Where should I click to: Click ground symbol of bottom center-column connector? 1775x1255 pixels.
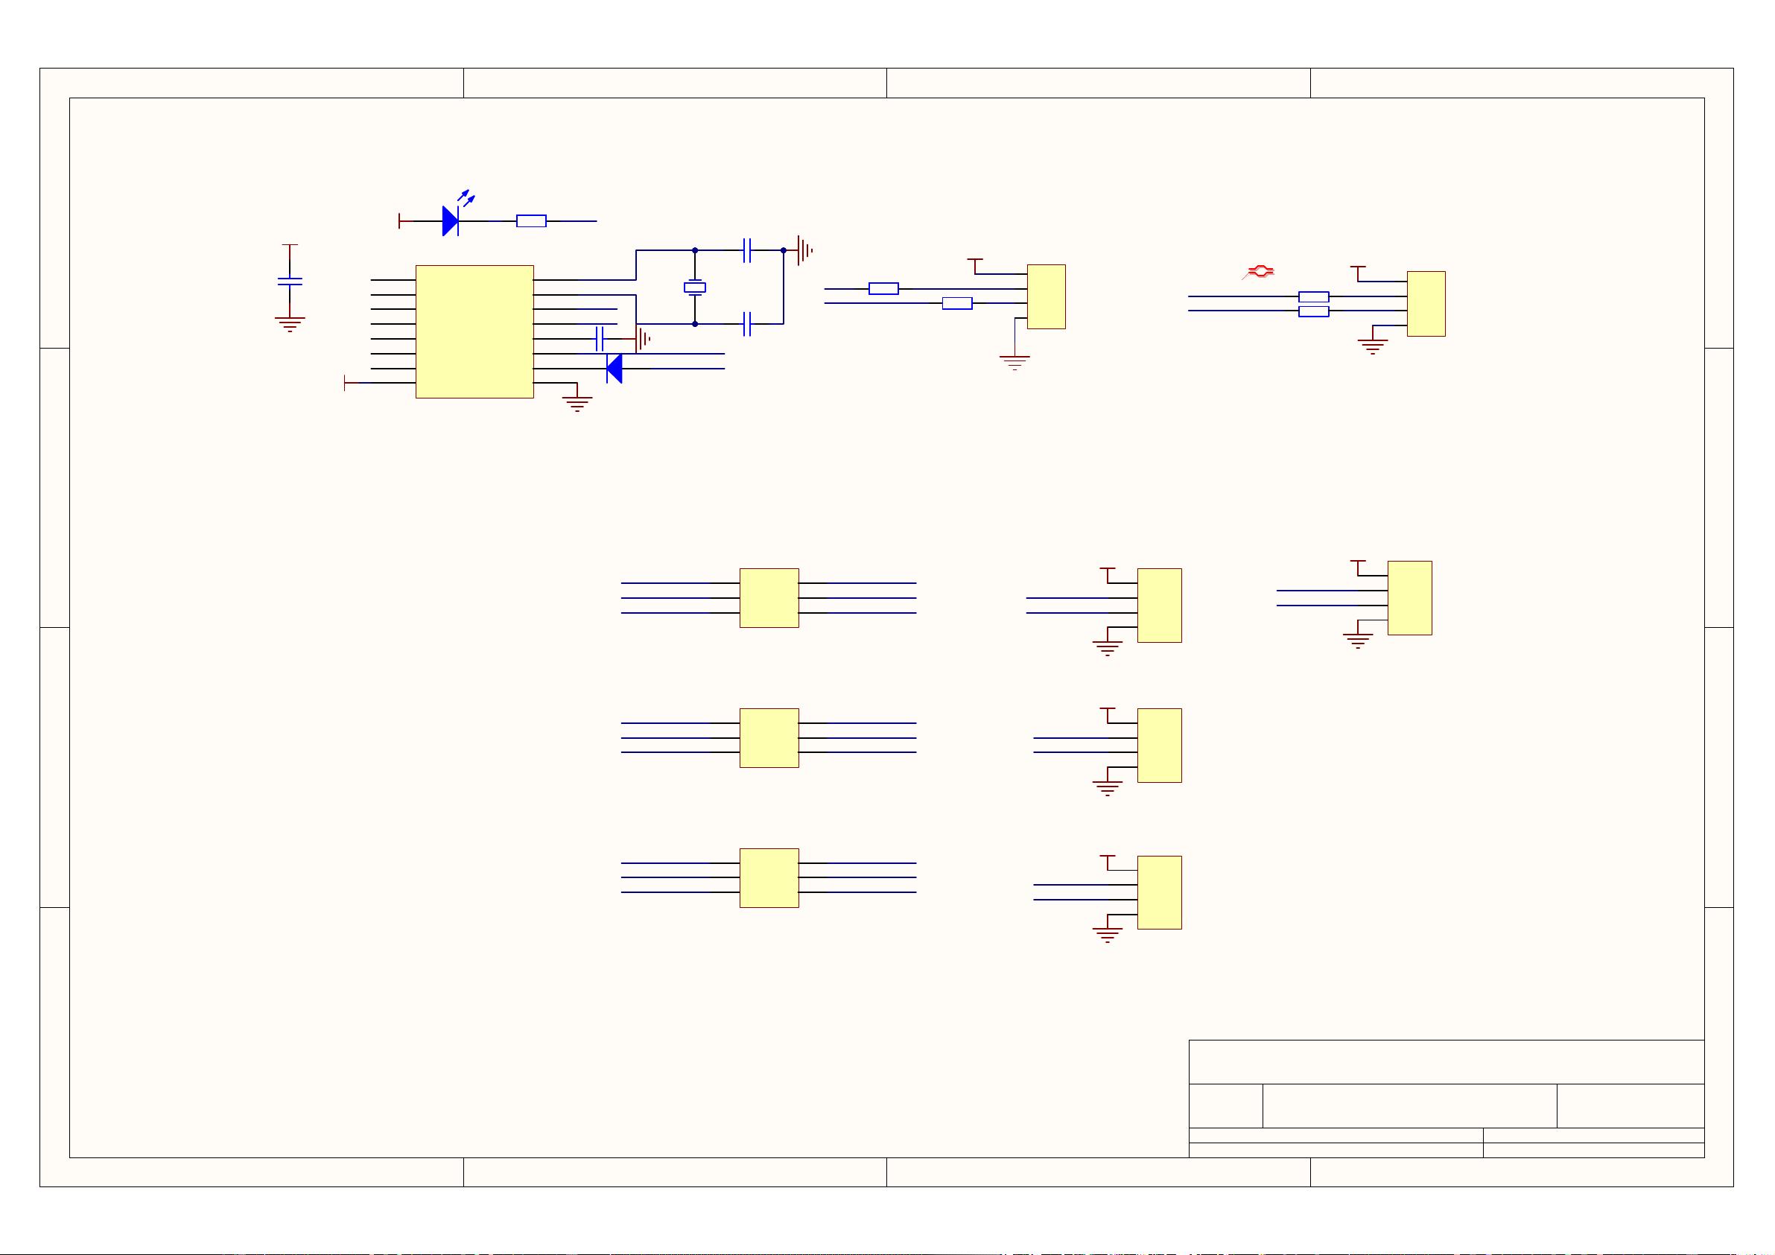[x=1107, y=935]
